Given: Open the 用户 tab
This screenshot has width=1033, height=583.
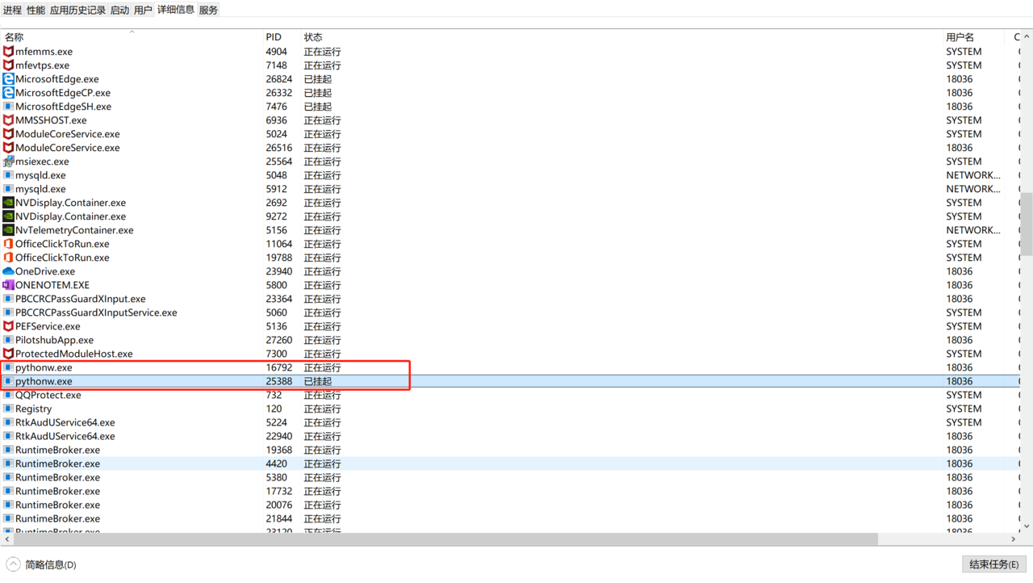Looking at the screenshot, I should coord(143,10).
